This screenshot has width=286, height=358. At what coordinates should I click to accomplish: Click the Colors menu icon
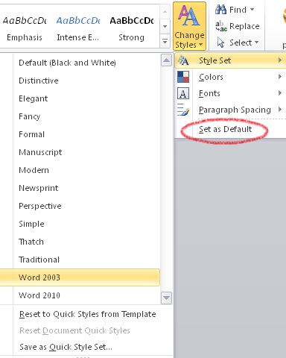(183, 77)
